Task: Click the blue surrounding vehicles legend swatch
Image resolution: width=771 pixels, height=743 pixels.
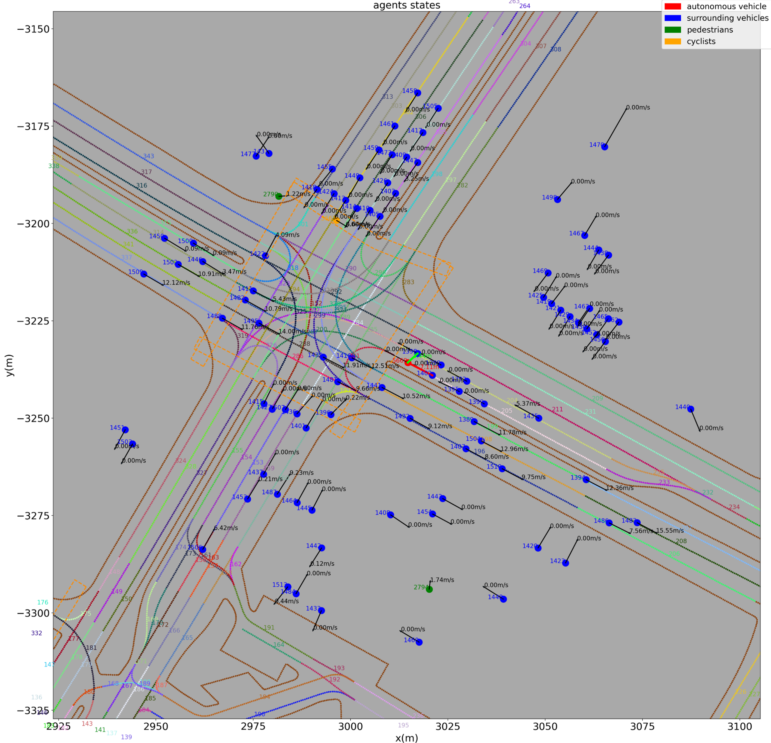Action: click(672, 18)
